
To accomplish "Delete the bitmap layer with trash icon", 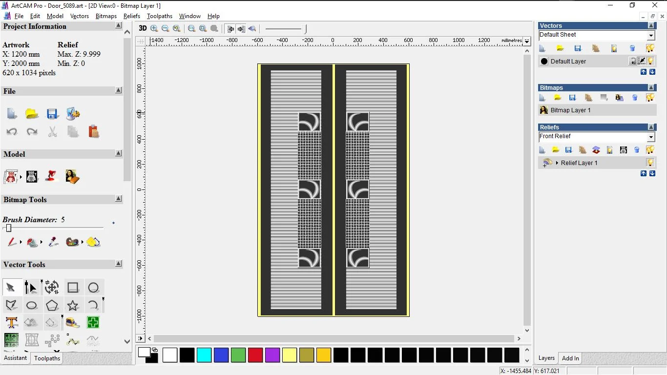I will tap(635, 98).
